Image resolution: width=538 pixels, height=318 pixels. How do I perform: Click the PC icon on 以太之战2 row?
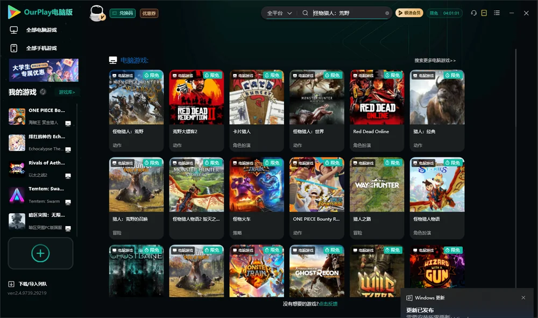pos(68,176)
